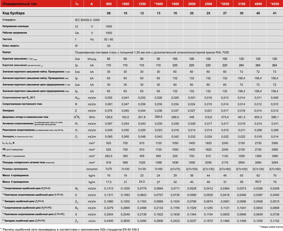Image resolution: width=283 pixels, height=231 pixels.
Task: Click "Площадь поперечного сечения тела" row label
Action: click(x=28, y=163)
